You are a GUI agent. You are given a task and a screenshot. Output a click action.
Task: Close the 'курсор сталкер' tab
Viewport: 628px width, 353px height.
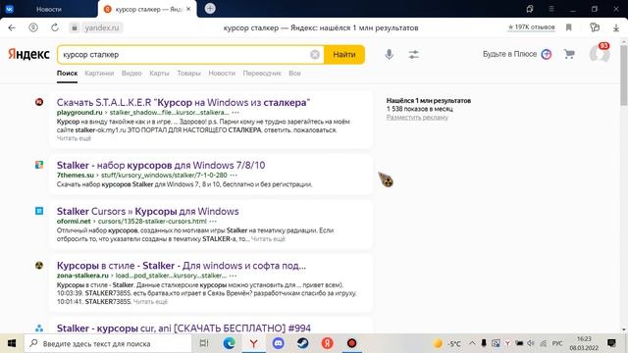[188, 9]
